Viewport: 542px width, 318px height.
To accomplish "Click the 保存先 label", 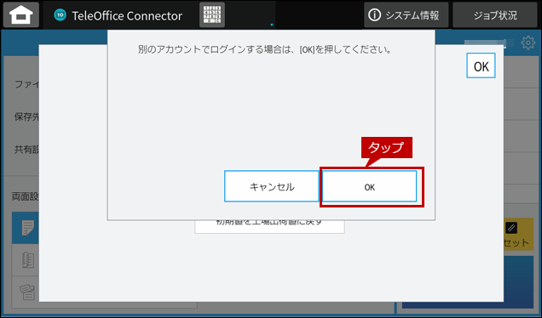I will (26, 116).
